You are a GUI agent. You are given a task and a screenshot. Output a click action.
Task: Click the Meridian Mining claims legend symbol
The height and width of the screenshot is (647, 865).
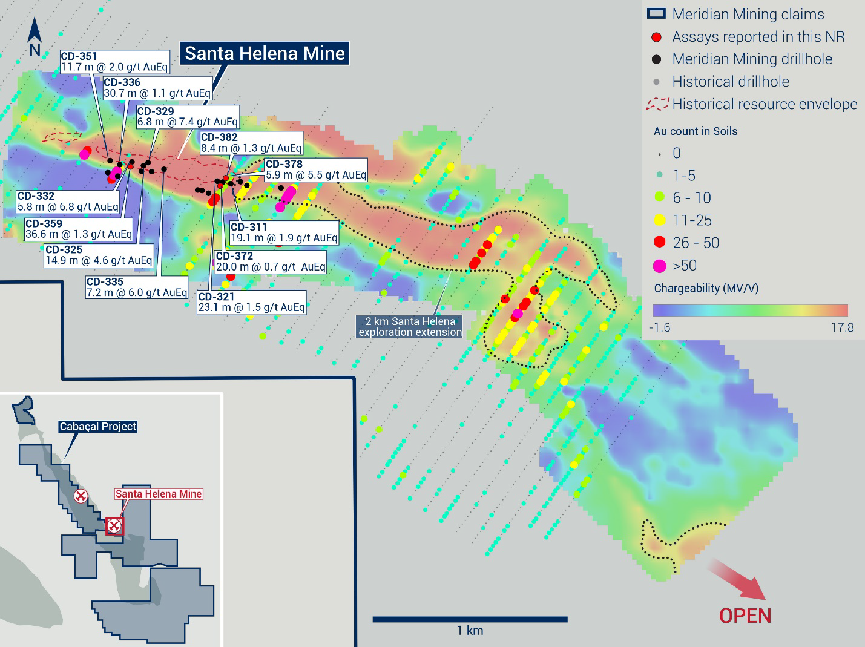pyautogui.click(x=656, y=14)
